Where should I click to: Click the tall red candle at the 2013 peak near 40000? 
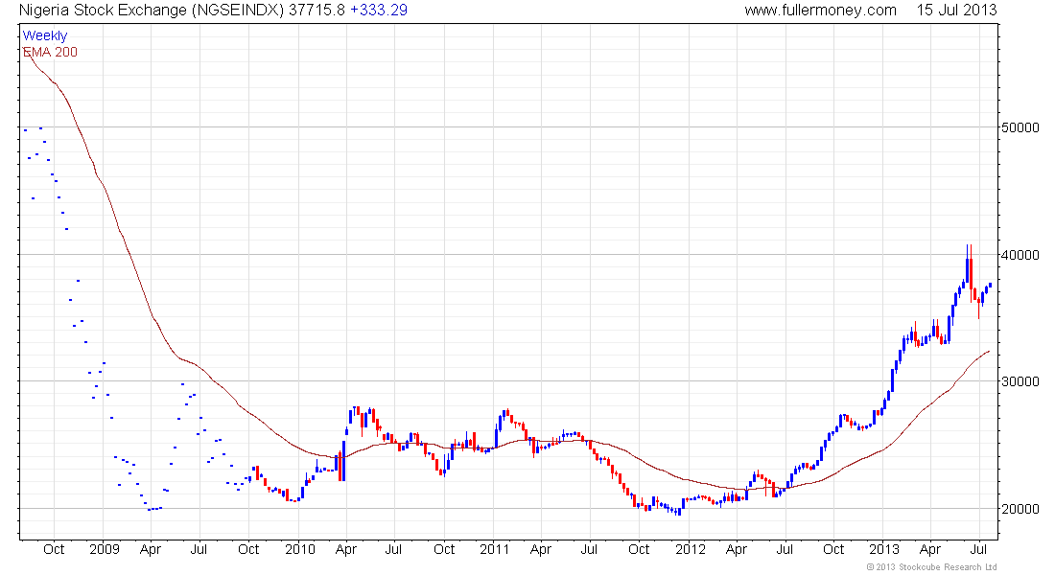coord(971,272)
